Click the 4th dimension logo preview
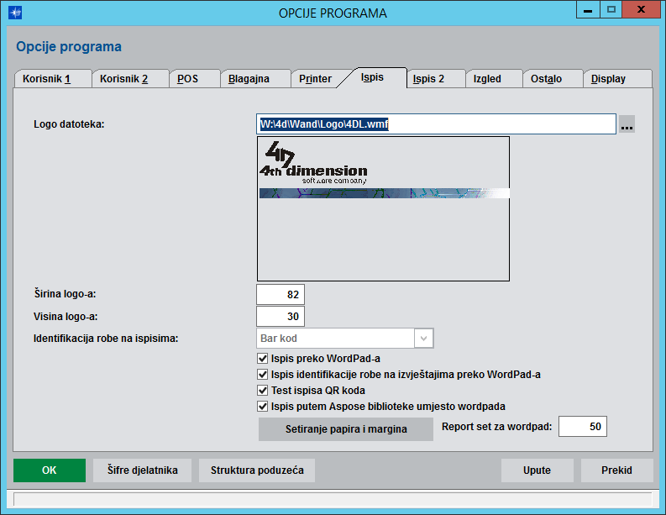The width and height of the screenshot is (666, 515). click(383, 208)
